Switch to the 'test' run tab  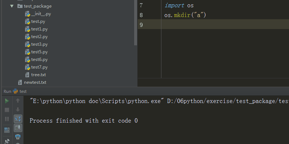click(20, 91)
